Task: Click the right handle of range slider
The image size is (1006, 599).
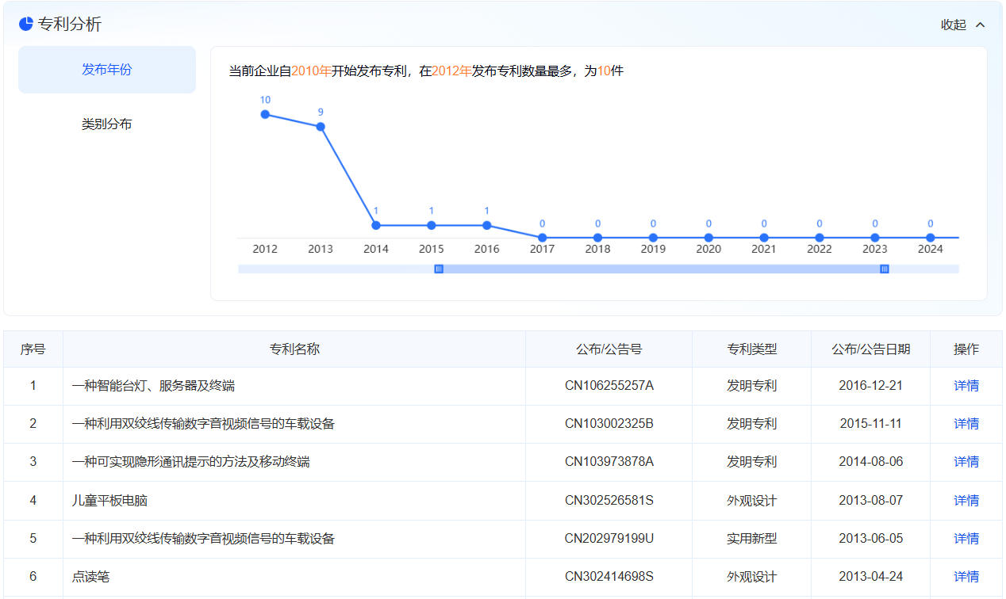Action: click(x=885, y=269)
